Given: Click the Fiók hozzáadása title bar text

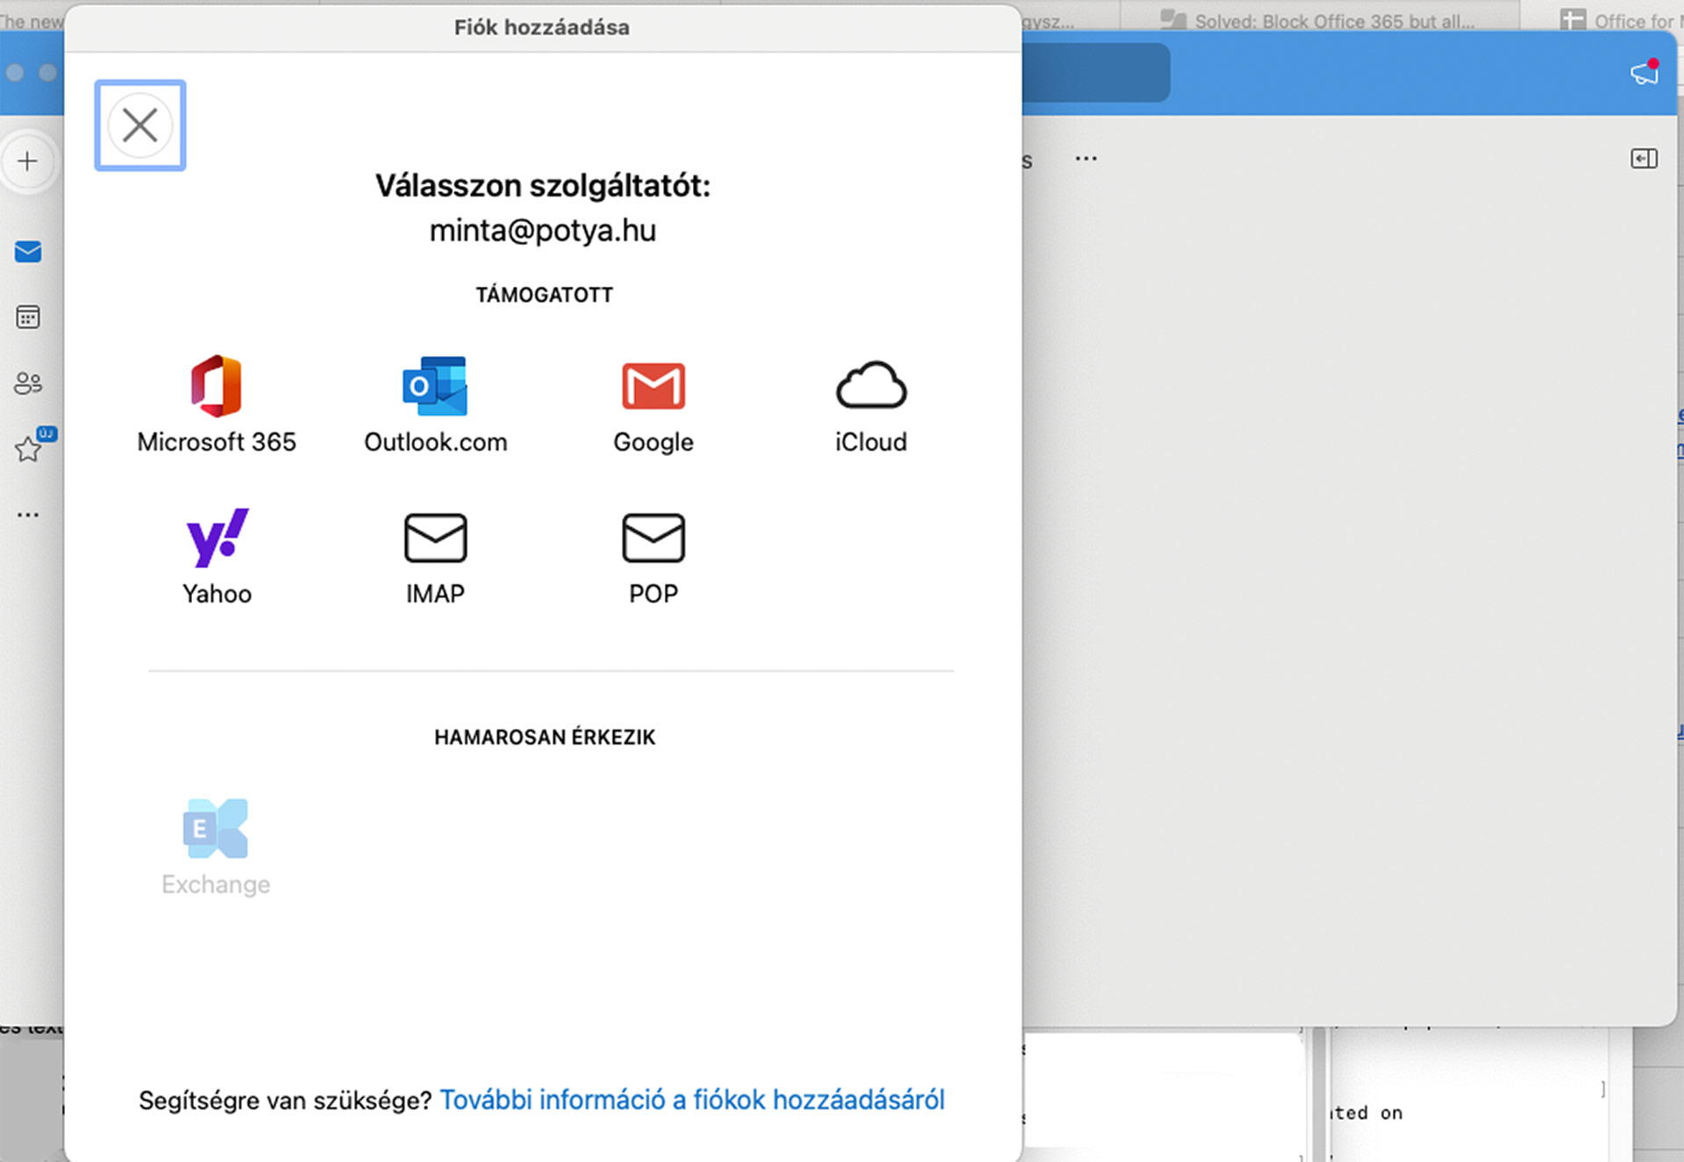Looking at the screenshot, I should tap(542, 27).
